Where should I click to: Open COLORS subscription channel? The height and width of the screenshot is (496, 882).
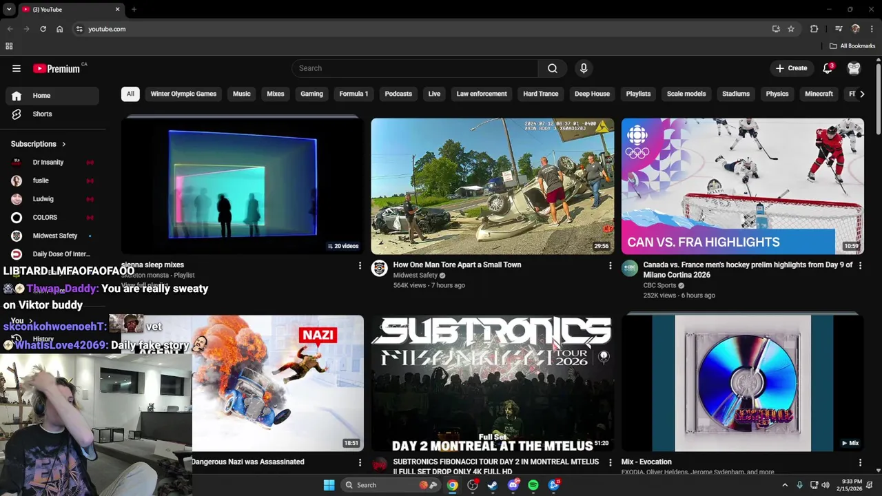pyautogui.click(x=52, y=217)
